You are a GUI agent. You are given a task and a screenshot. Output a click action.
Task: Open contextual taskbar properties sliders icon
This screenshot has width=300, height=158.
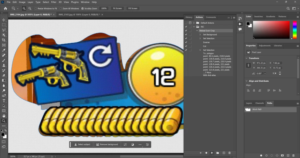pyautogui.click(x=147, y=144)
